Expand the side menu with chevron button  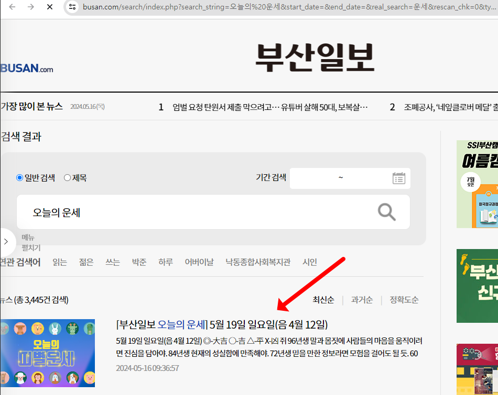(x=6, y=242)
